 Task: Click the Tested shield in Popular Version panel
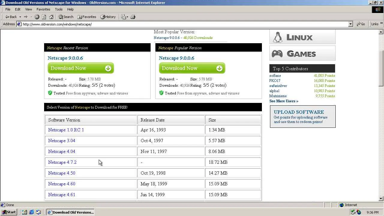[161, 93]
